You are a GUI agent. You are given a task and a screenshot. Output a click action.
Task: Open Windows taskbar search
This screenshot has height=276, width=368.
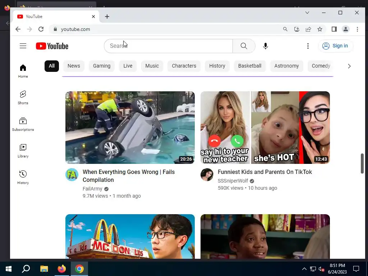coord(26,269)
